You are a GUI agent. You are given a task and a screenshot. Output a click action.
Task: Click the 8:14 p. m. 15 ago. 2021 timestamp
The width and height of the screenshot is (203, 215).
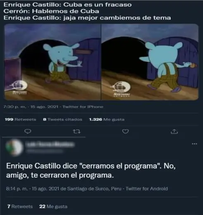(x=33, y=189)
